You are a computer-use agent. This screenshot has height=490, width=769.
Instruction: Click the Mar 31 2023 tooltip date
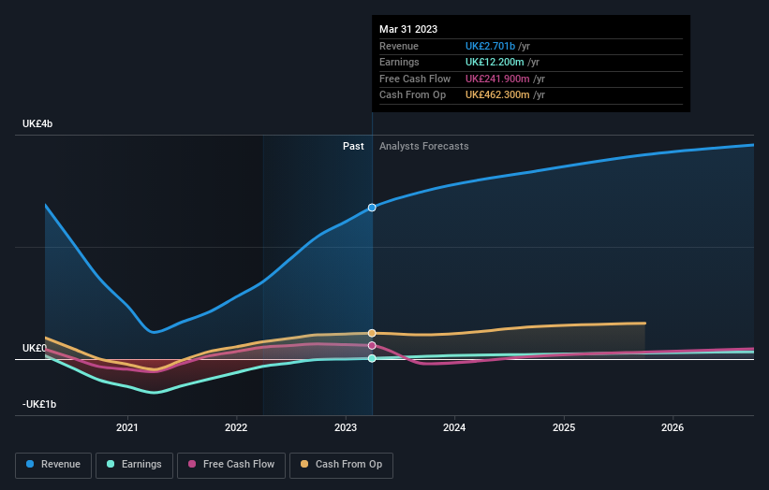408,29
